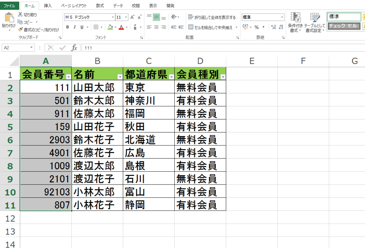Expand the number format dropdown showing 標準

tap(283, 16)
